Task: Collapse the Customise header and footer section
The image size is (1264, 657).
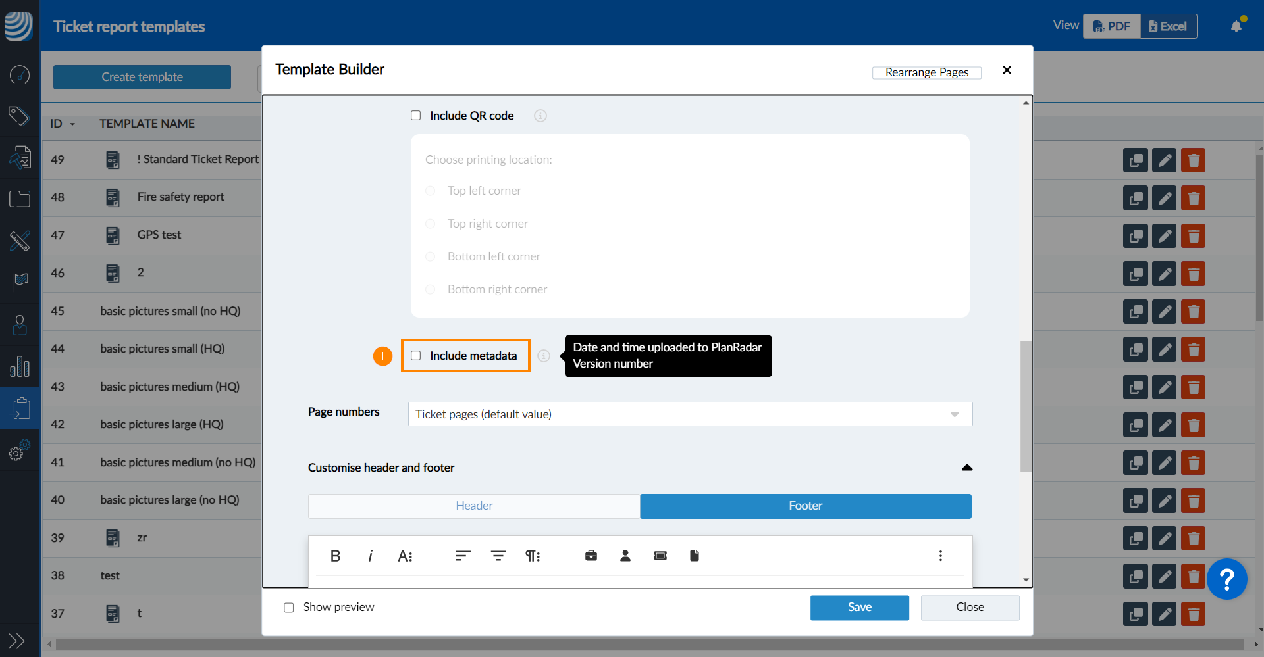Action: point(966,468)
